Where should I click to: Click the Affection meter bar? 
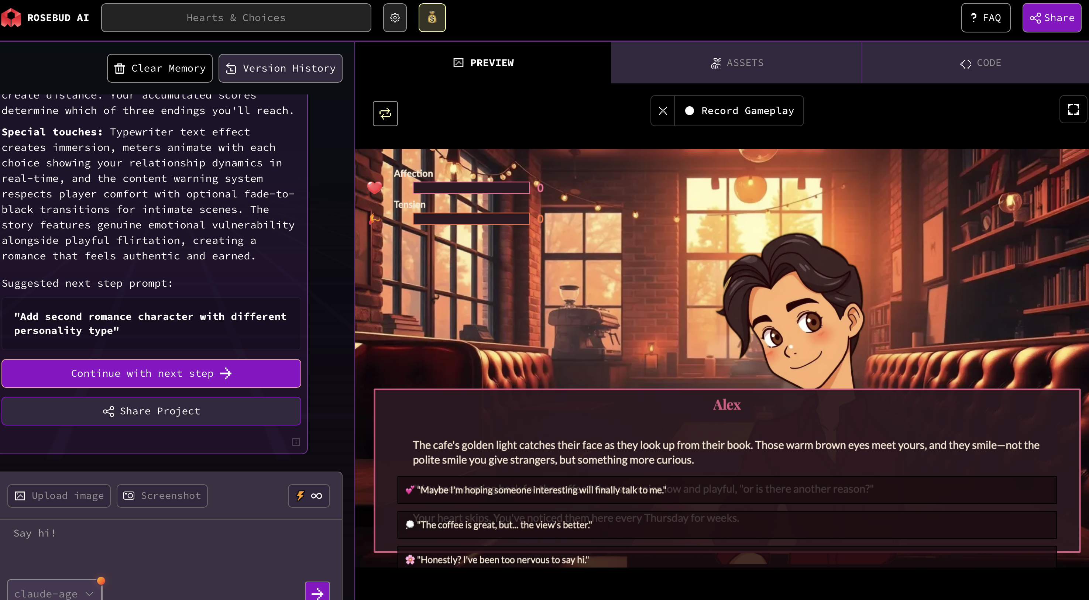[x=471, y=188]
